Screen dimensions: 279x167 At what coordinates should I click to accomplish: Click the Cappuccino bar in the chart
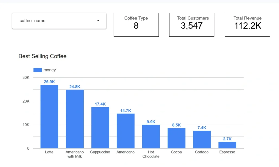[100, 128]
